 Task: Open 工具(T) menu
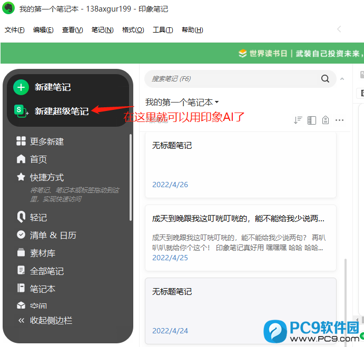[163, 30]
